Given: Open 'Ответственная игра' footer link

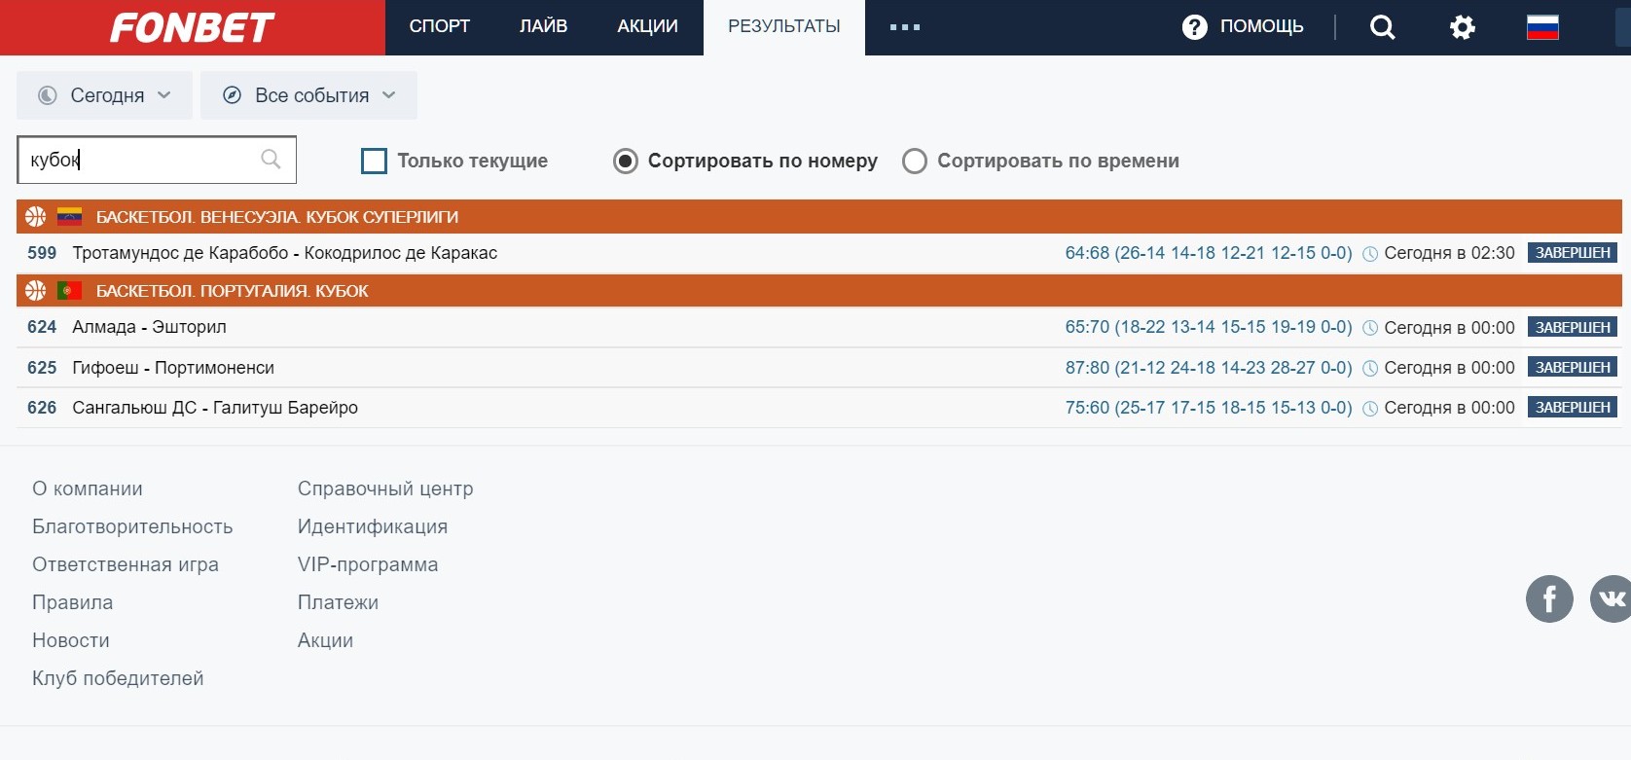Looking at the screenshot, I should 126,564.
